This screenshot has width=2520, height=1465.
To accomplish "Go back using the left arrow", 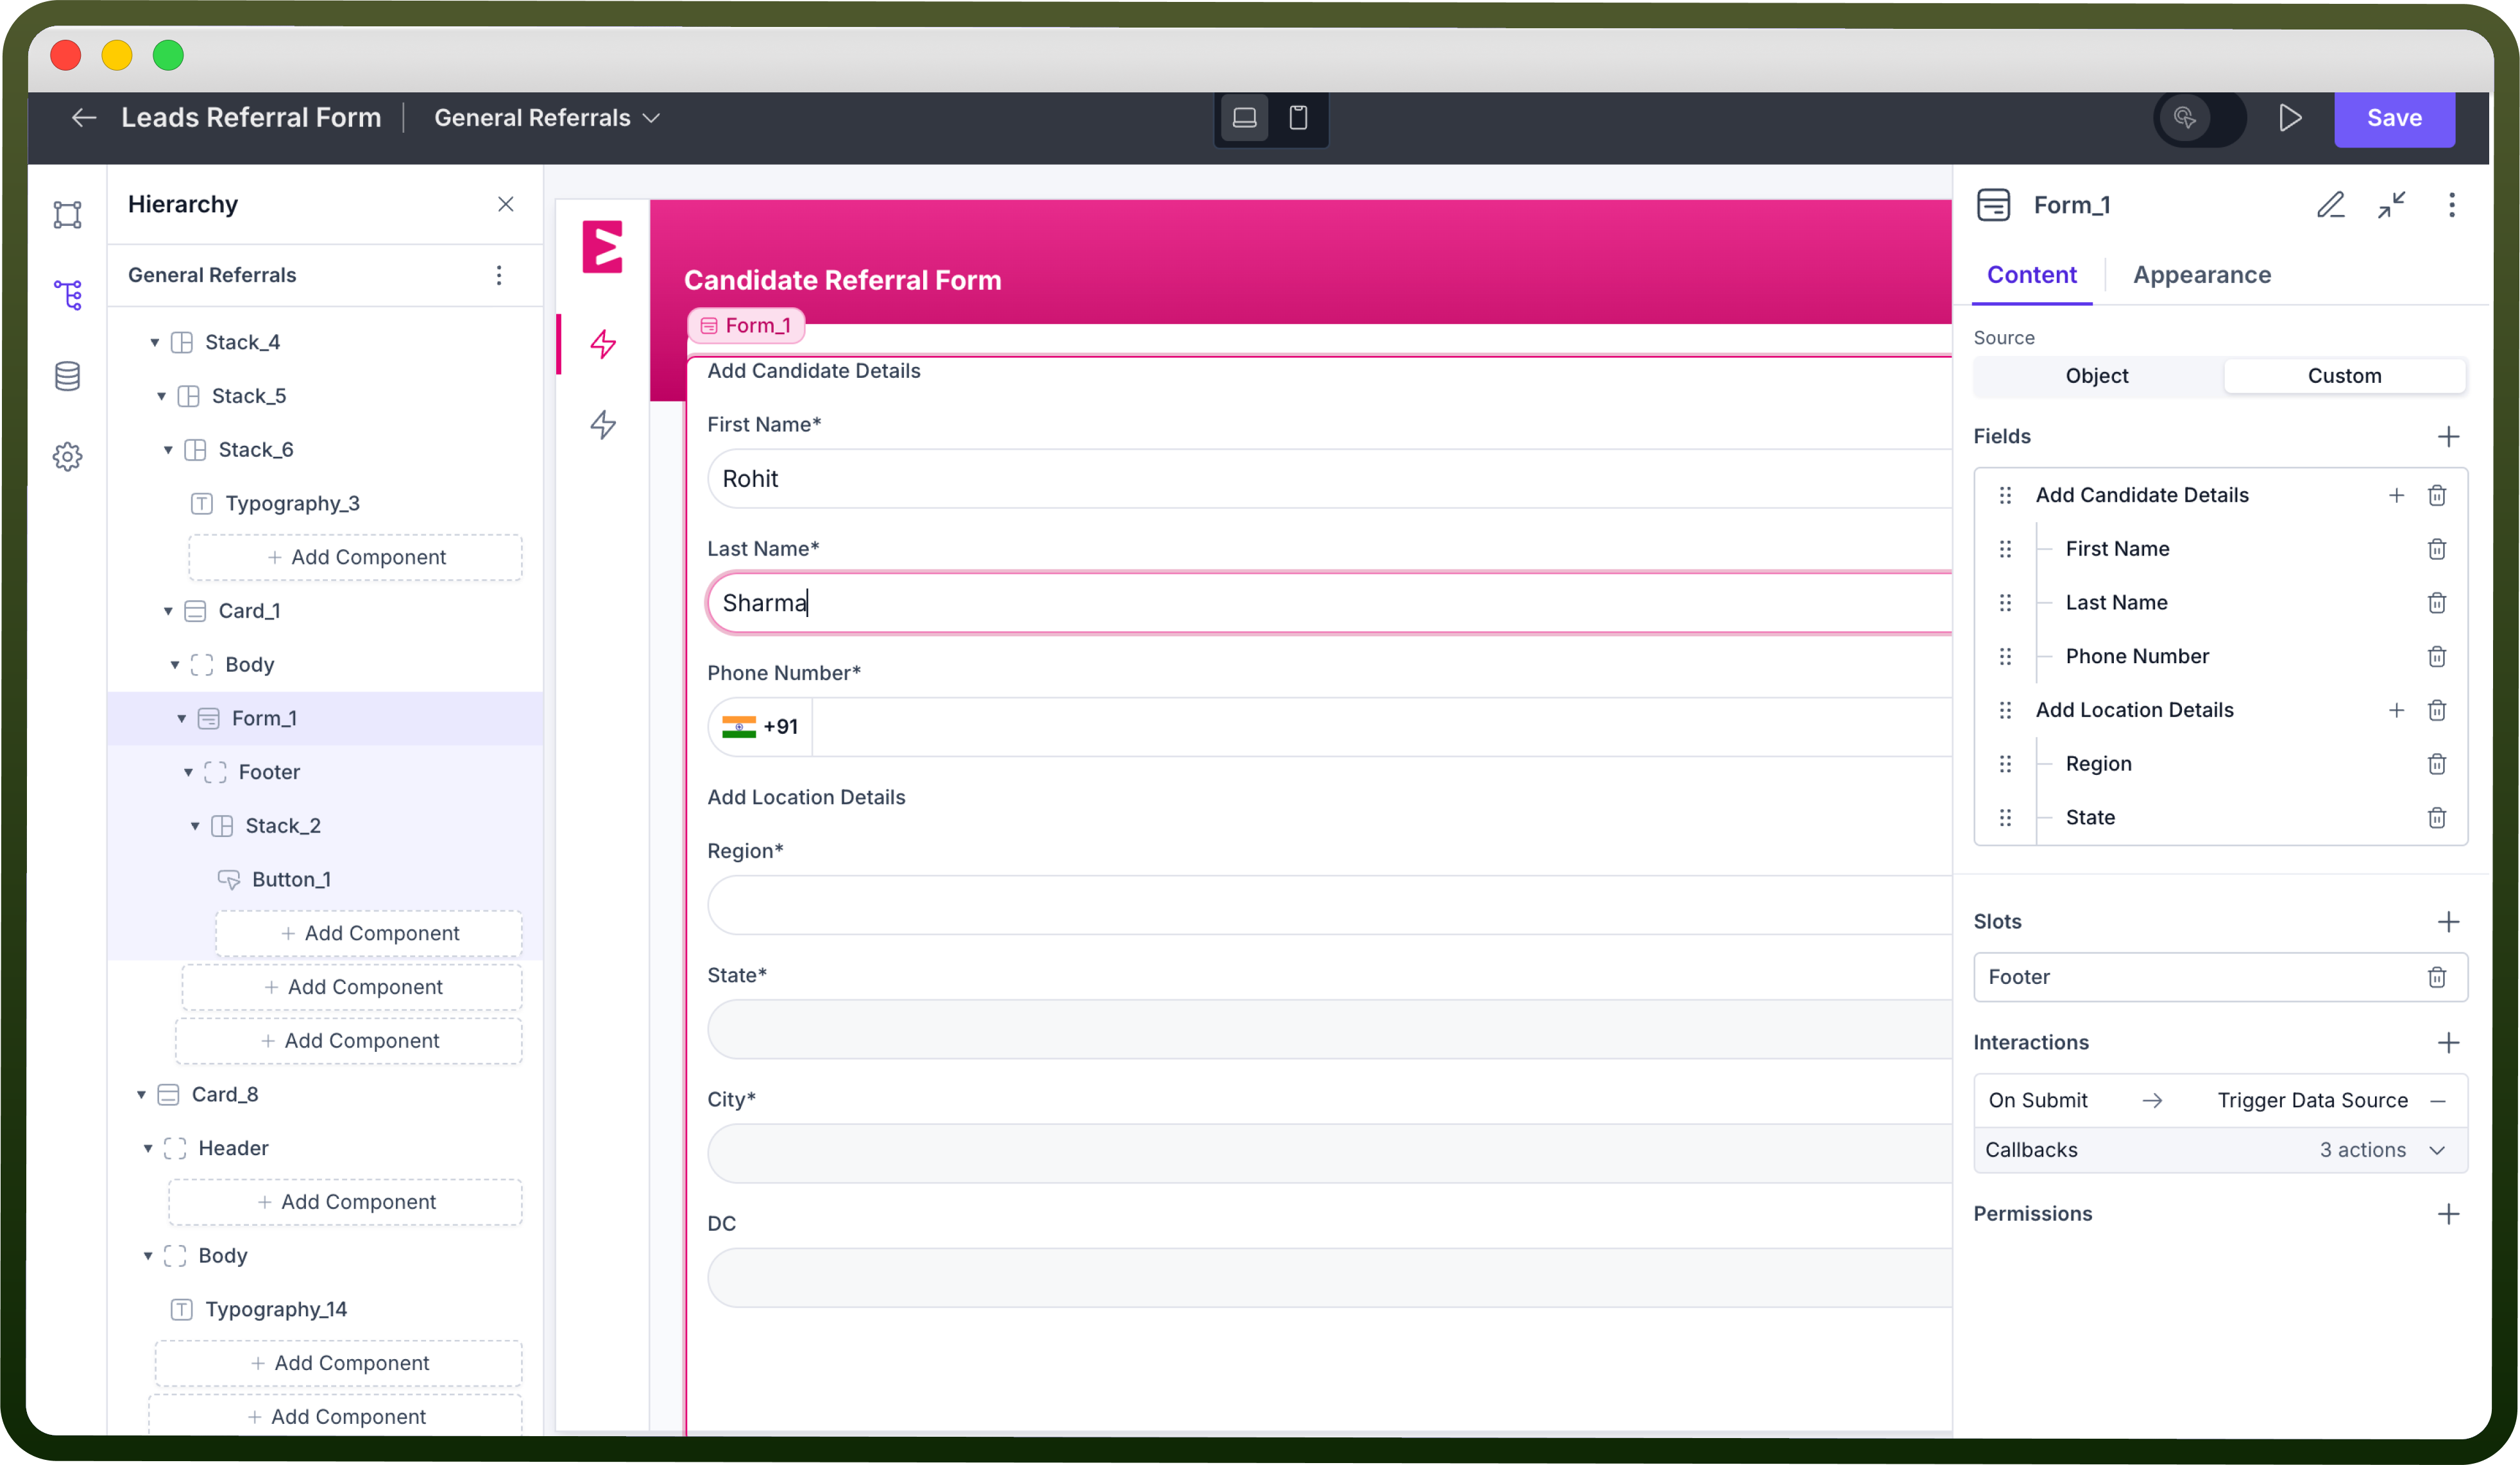I will [x=84, y=118].
